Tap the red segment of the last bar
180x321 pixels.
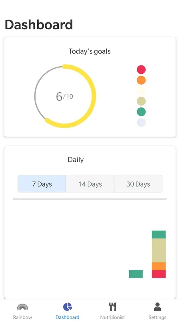click(159, 274)
